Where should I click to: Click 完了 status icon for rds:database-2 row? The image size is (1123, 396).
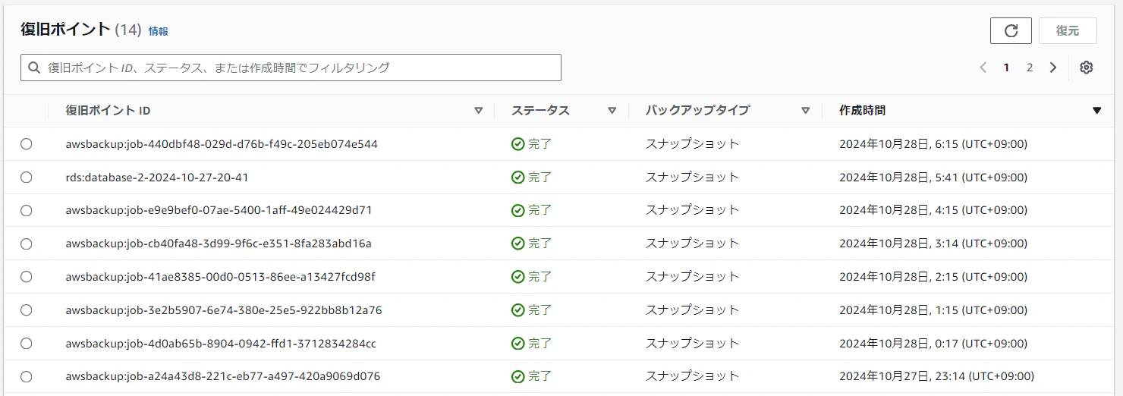point(517,177)
